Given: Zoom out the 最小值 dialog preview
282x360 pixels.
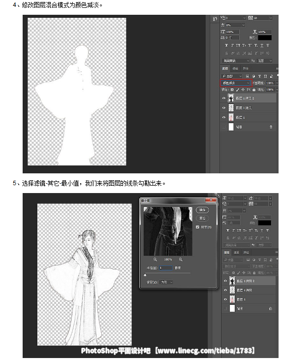Looking at the screenshot, I should click(156, 260).
